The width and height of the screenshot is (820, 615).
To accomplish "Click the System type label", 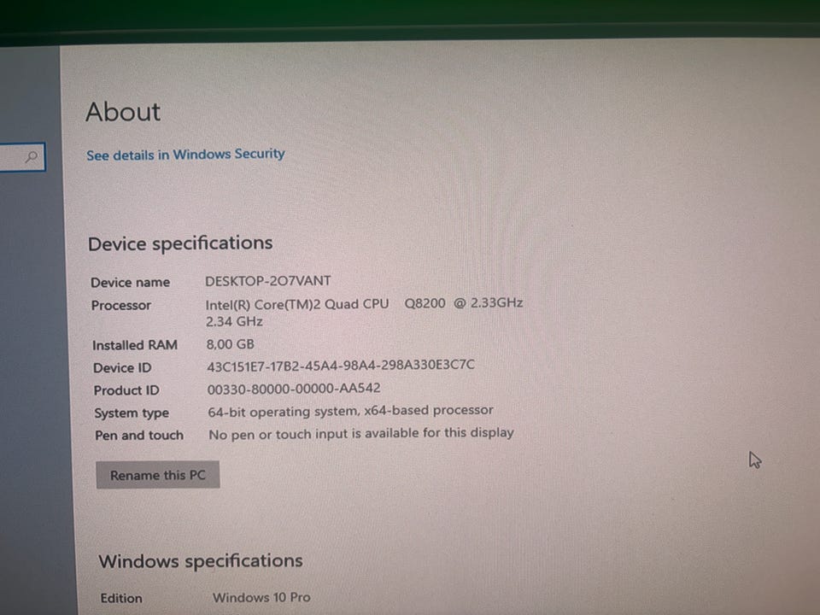I will pos(132,413).
